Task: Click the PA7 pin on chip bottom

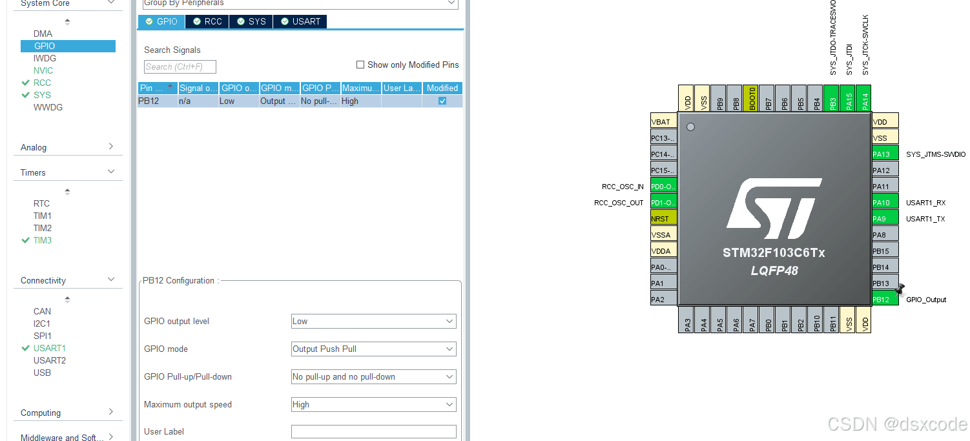Action: pyautogui.click(x=750, y=320)
